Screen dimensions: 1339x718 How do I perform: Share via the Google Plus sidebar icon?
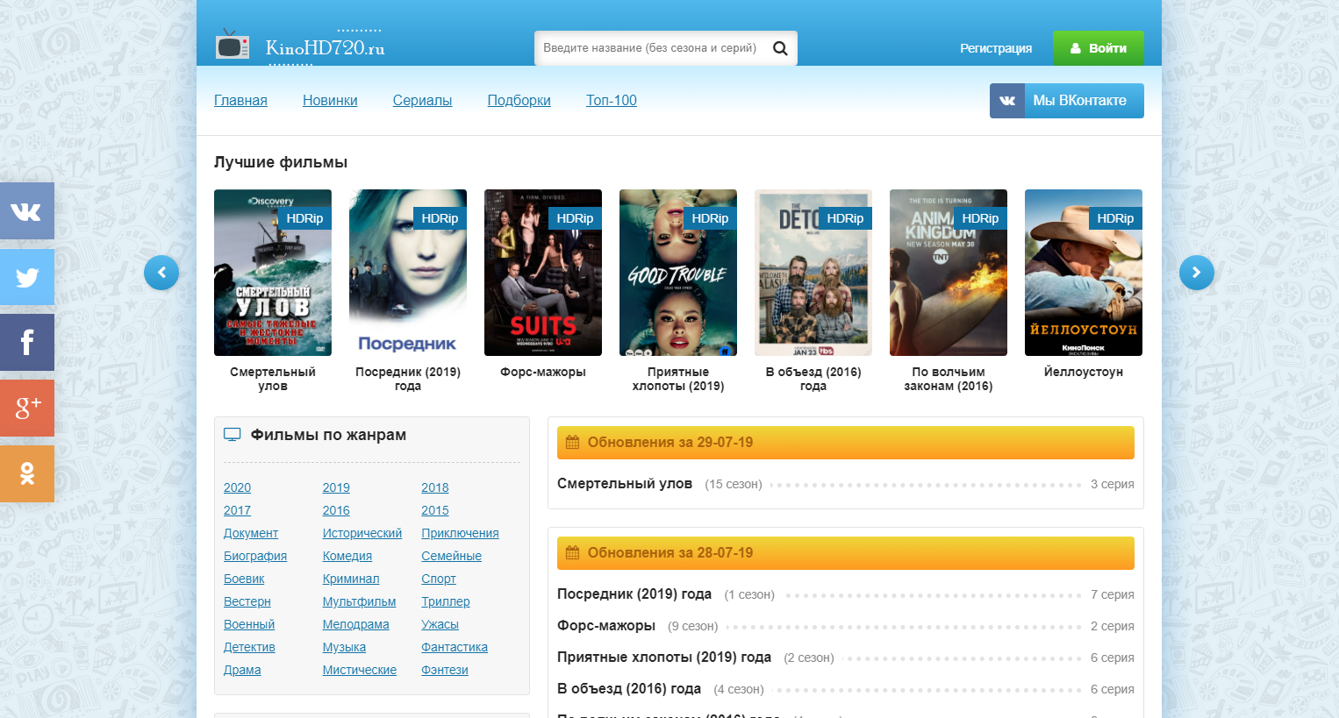[27, 408]
